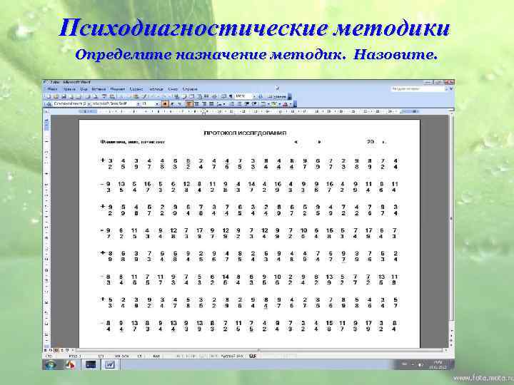
Task: Type a question in the help box
Action: pos(418,88)
